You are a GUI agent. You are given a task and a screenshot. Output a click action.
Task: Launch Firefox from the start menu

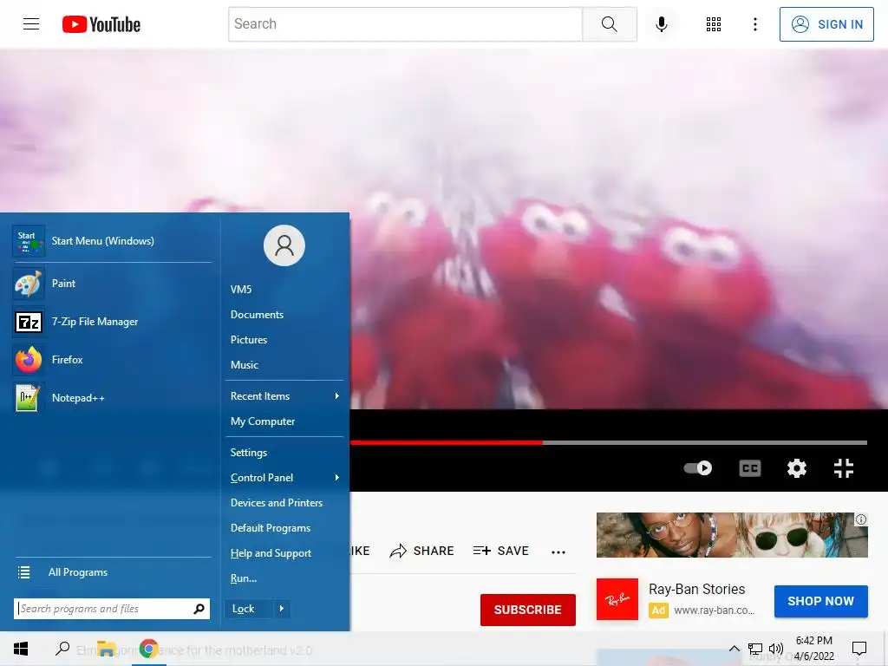pyautogui.click(x=112, y=360)
